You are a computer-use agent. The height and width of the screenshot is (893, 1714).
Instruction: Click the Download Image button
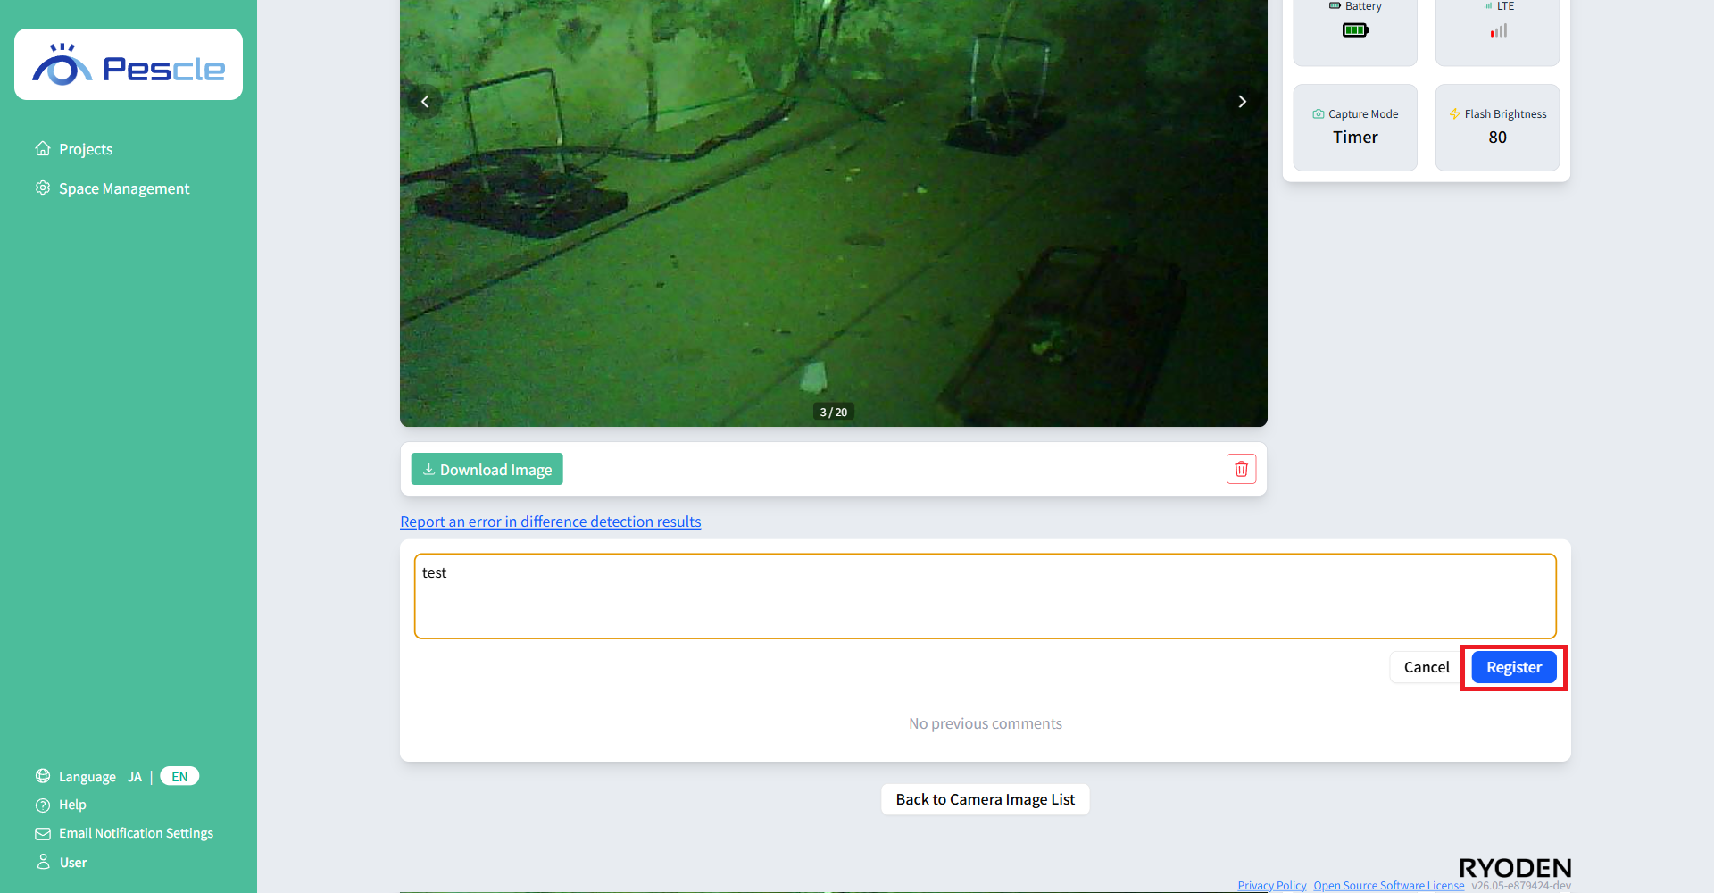coord(487,469)
